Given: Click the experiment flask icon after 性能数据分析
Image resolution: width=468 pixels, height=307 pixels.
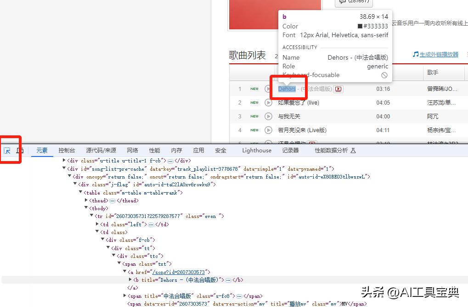Looking at the screenshot, I should pyautogui.click(x=353, y=151).
